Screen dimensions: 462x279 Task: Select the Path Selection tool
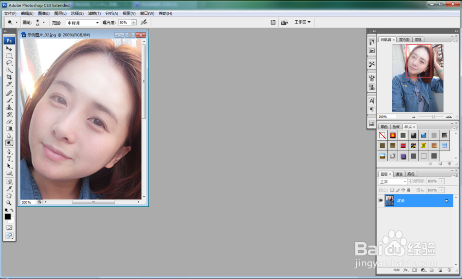click(x=9, y=166)
